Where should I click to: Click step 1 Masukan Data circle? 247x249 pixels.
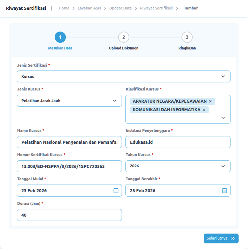point(60,37)
